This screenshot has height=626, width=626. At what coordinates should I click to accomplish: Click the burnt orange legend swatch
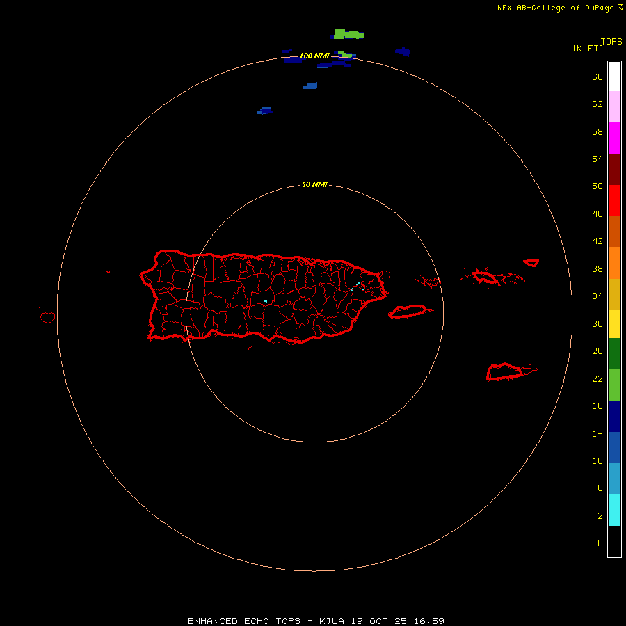click(614, 231)
